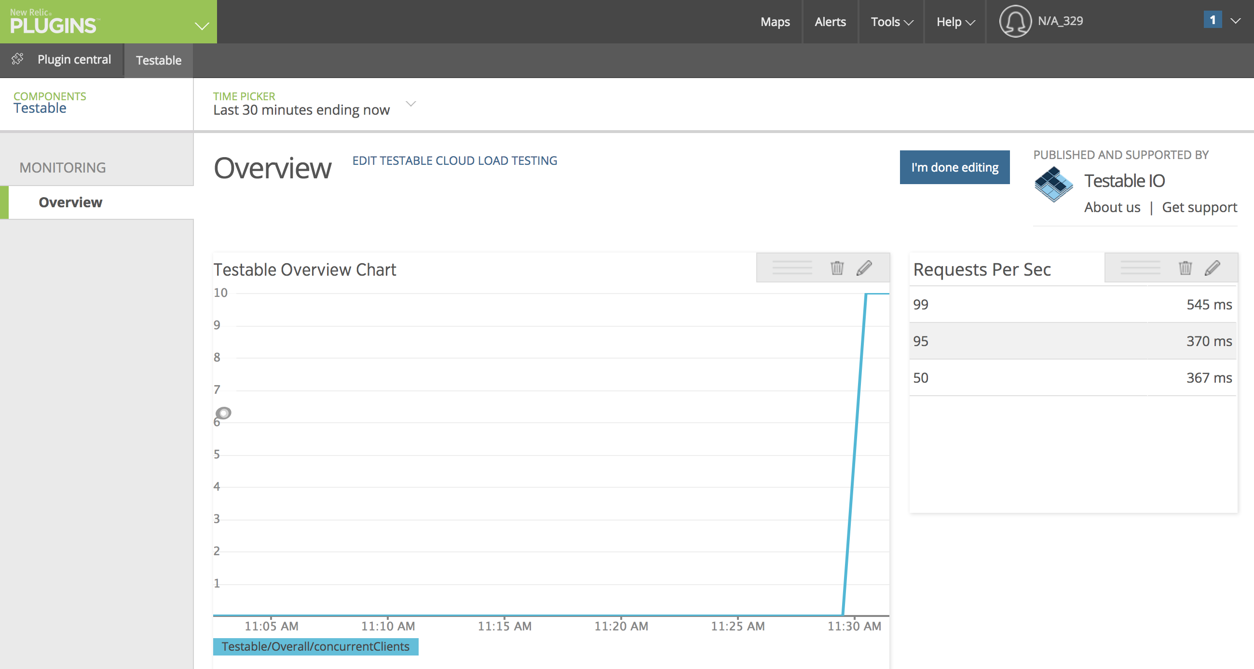Click the 11:30 AM axis label
The height and width of the screenshot is (669, 1254).
(854, 626)
